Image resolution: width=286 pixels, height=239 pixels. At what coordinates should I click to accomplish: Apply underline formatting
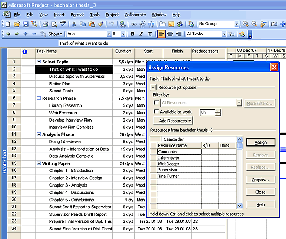point(150,34)
